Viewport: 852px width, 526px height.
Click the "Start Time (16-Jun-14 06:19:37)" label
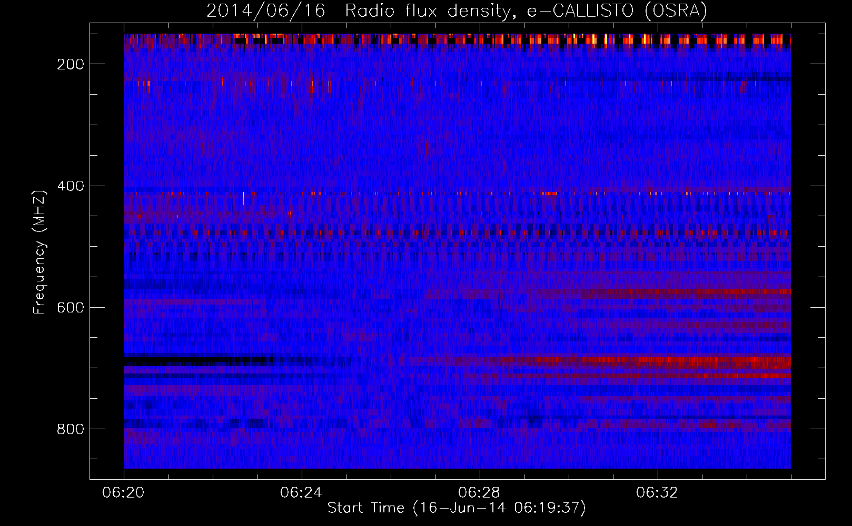coord(457,508)
